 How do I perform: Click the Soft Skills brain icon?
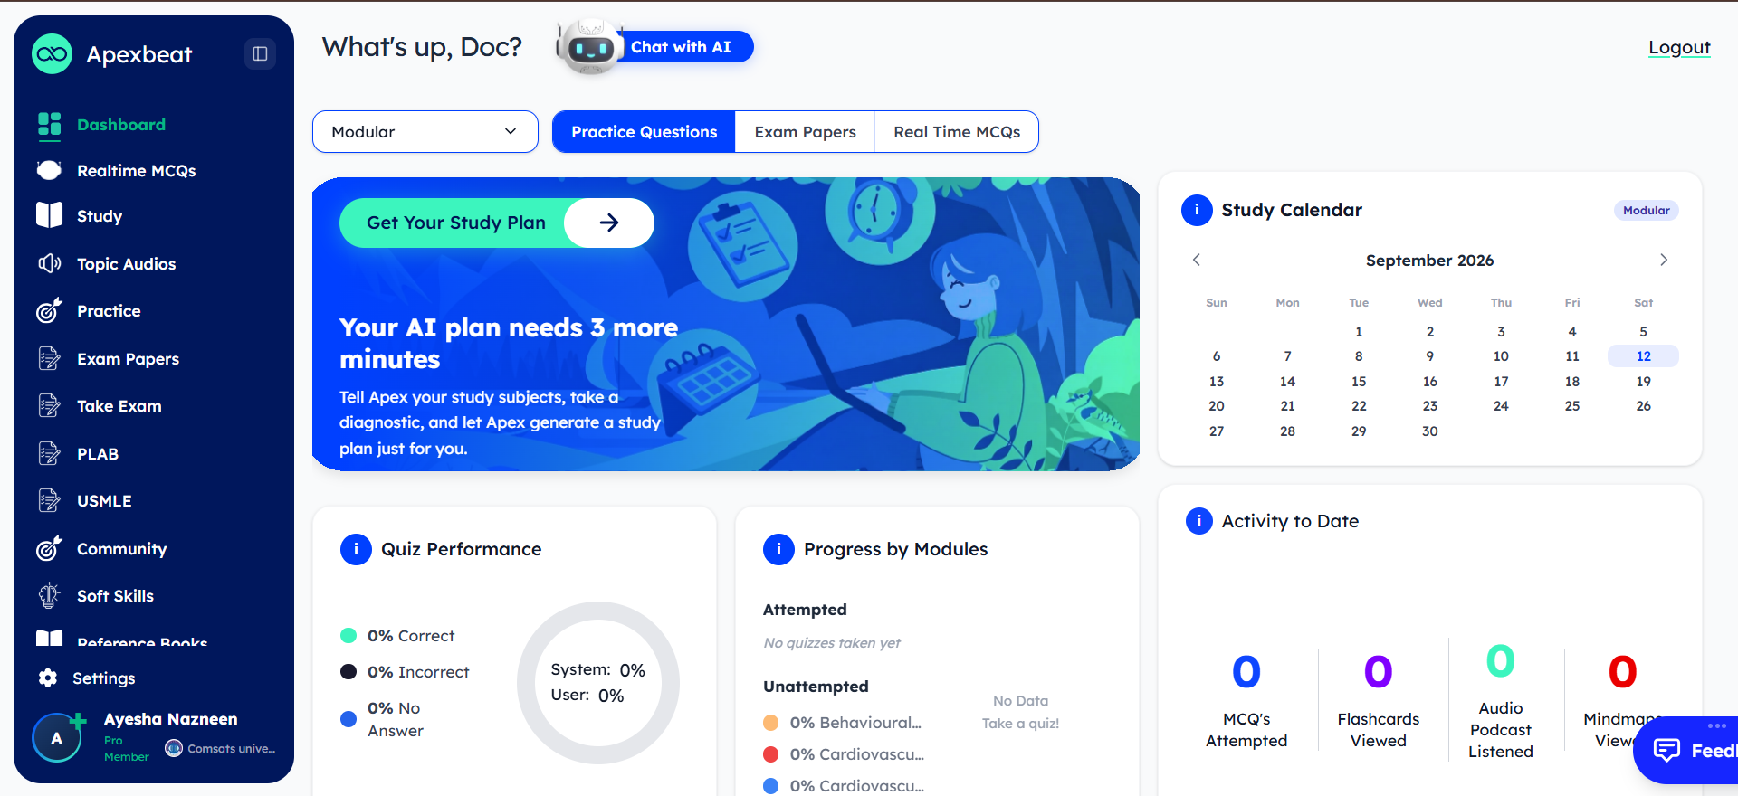[50, 595]
